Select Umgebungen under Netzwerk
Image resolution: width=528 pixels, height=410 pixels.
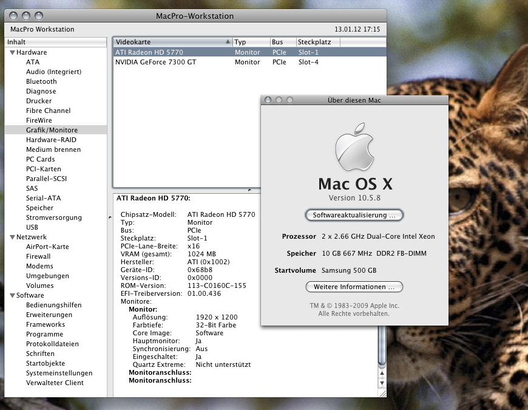click(47, 276)
